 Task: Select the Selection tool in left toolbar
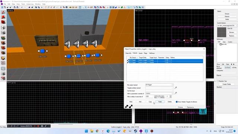tap(3, 12)
